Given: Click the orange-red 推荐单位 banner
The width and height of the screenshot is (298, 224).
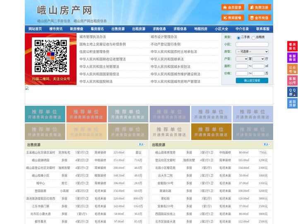Looking at the screenshot, I should (x=87, y=114).
